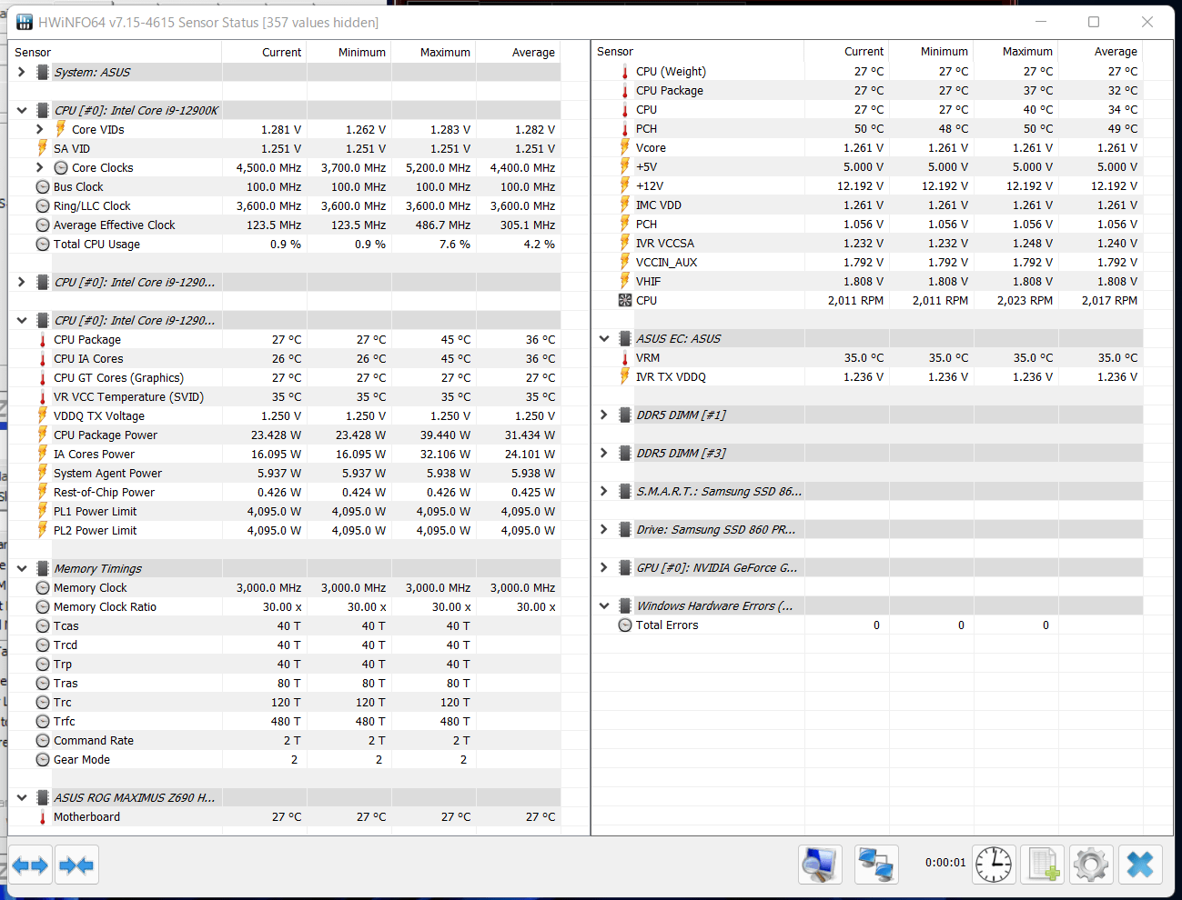Click the Bus Clock icon
The image size is (1182, 900).
coord(43,186)
